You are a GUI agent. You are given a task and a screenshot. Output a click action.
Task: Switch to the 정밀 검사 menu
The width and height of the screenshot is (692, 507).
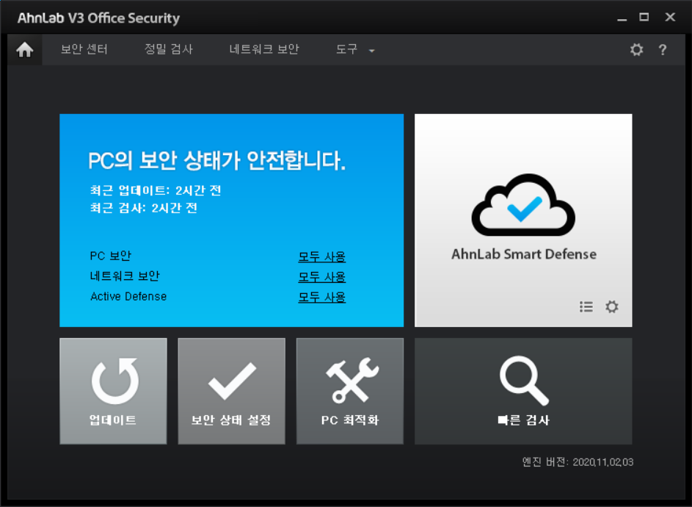[x=168, y=50]
